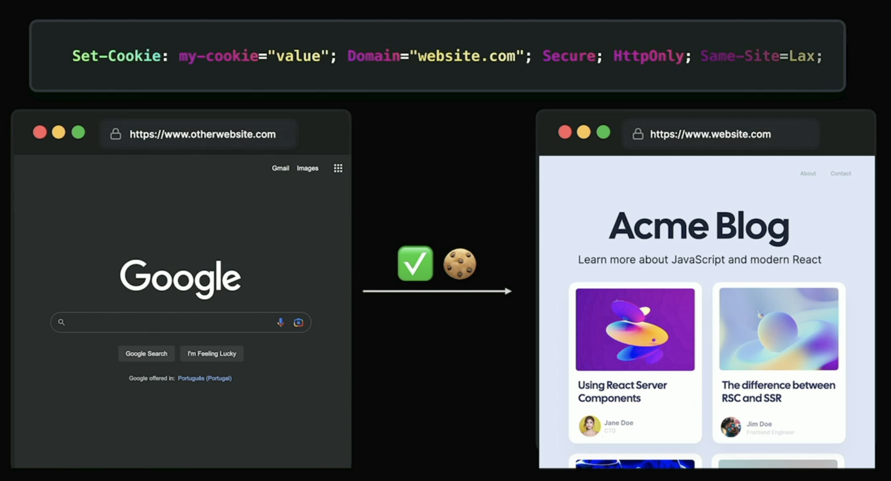Screen dimensions: 891x481
Task: Click the microphone voice search icon
Action: pyautogui.click(x=280, y=323)
